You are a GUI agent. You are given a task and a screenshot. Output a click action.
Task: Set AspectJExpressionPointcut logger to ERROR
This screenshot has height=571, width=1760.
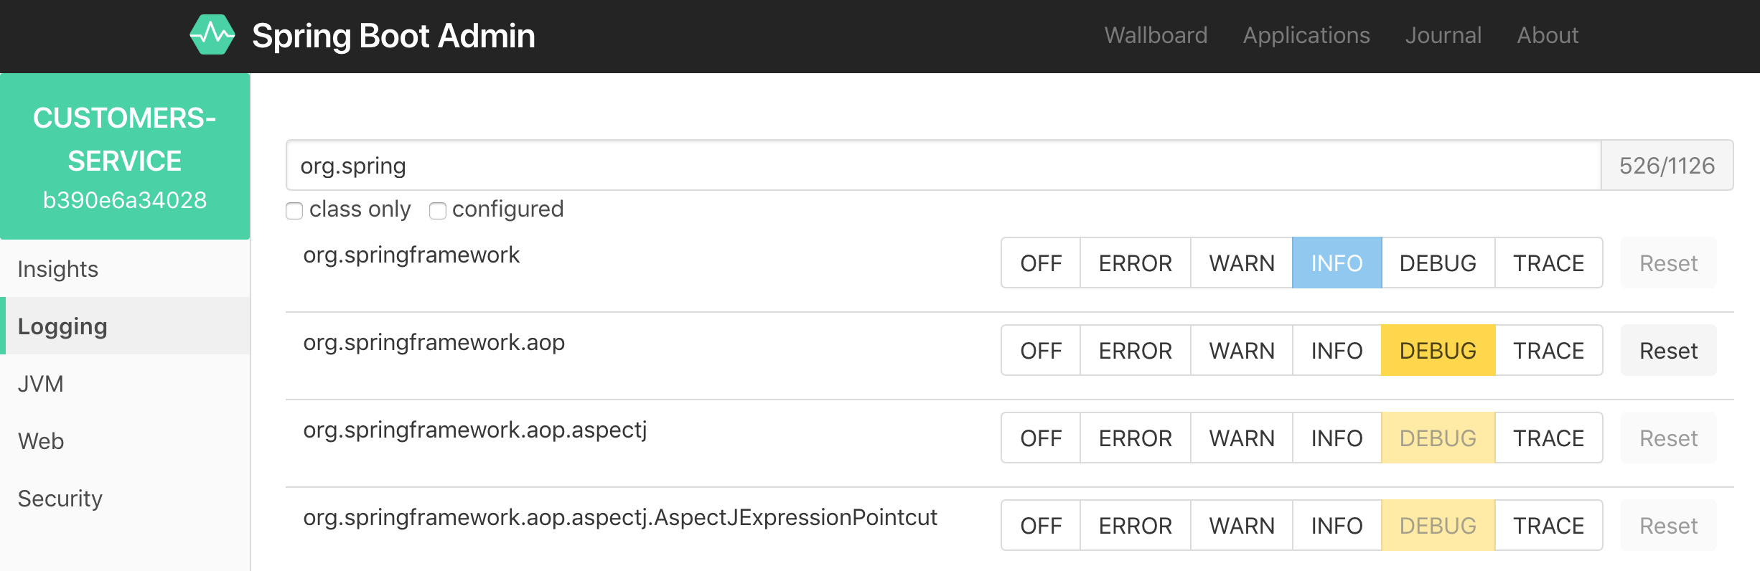tap(1135, 526)
